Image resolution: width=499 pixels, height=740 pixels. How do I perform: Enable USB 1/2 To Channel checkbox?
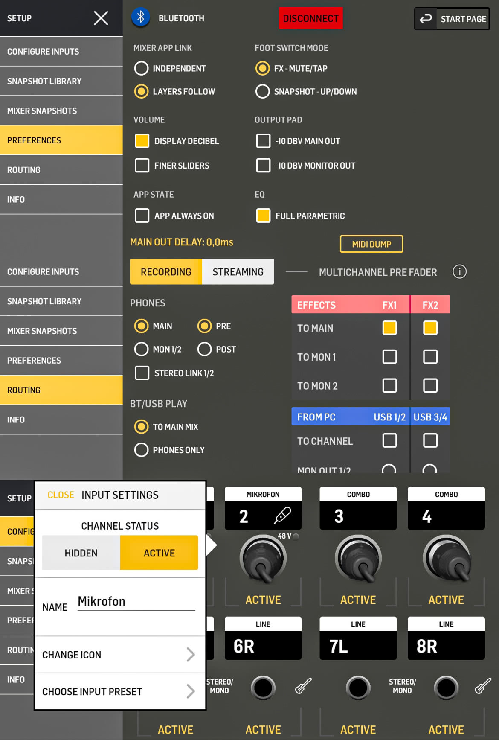tap(389, 440)
